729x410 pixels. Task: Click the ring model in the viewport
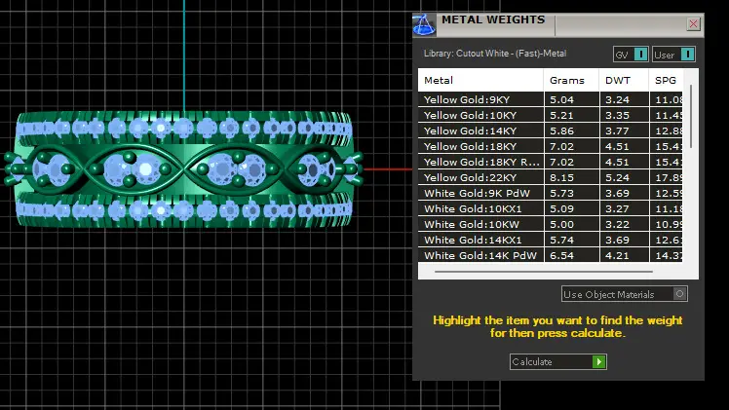(x=184, y=169)
